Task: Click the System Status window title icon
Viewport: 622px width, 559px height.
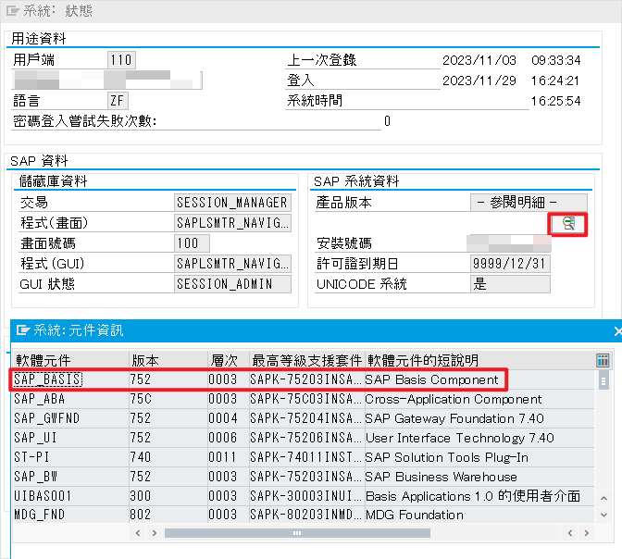Action: coord(13,11)
